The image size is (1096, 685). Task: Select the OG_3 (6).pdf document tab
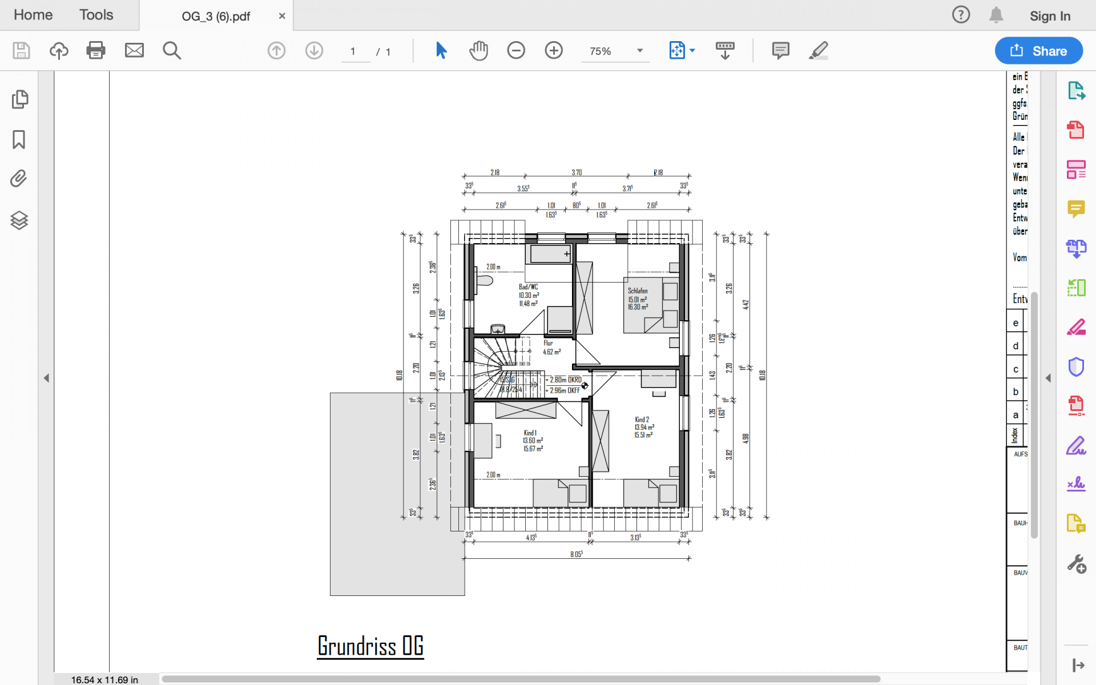click(216, 16)
